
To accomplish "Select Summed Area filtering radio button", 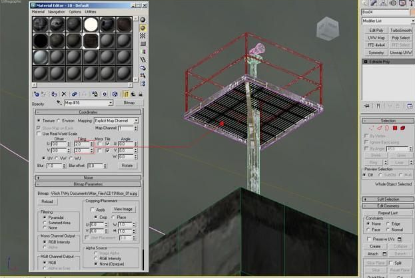I will (45, 223).
